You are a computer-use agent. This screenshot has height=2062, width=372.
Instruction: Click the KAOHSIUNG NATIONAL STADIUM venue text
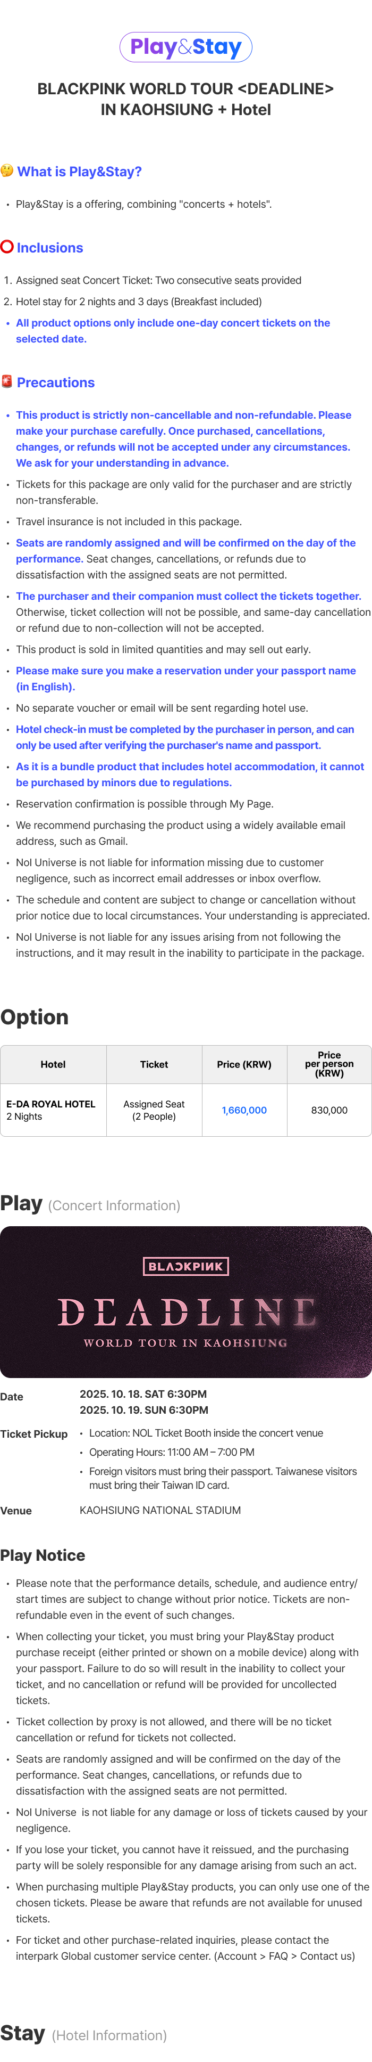160,1510
